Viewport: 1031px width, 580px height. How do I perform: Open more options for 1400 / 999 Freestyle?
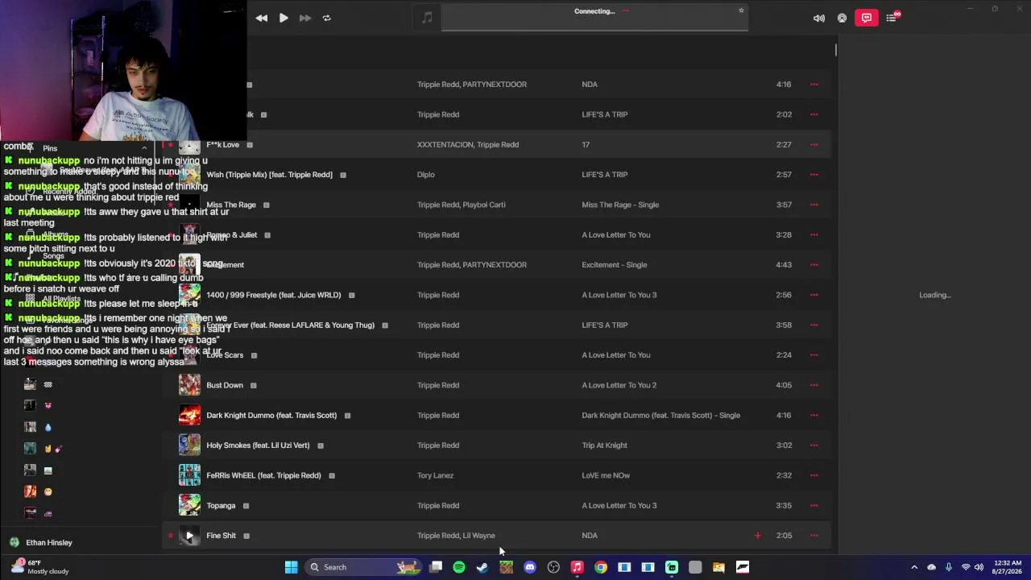pos(814,295)
